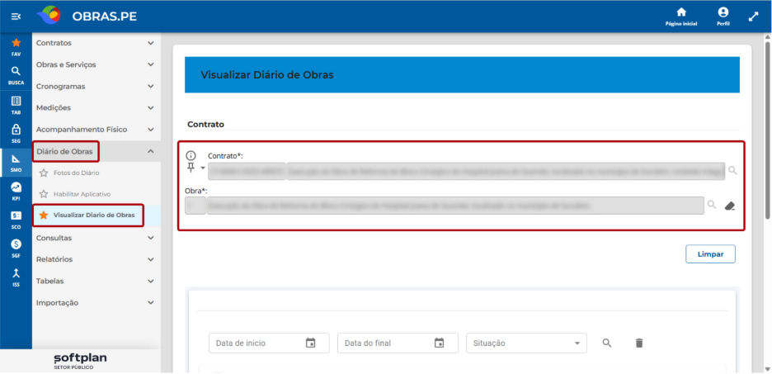Click the Limpar button

coord(710,254)
